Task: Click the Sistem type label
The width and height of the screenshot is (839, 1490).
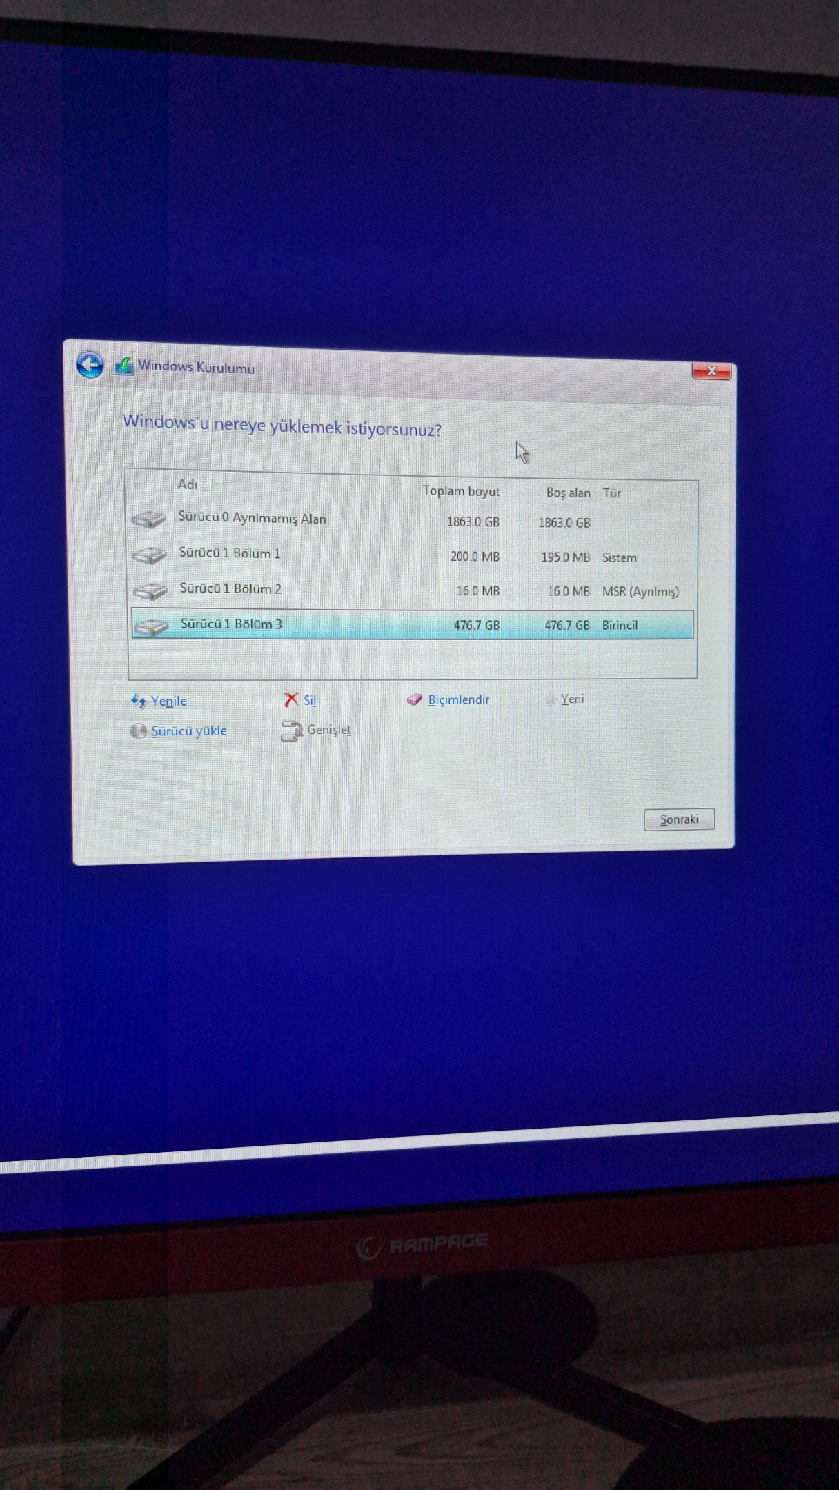Action: pos(619,557)
